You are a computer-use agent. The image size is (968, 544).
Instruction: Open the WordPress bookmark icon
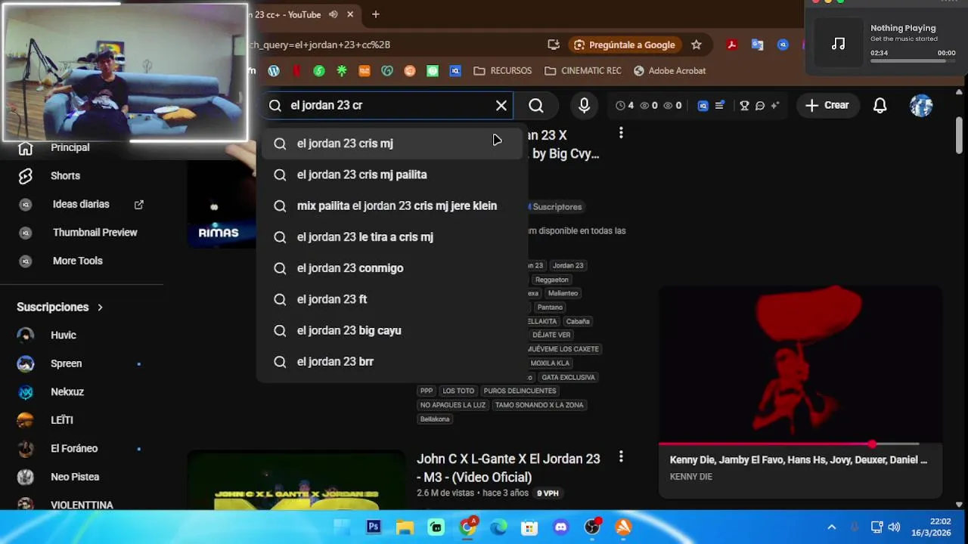pyautogui.click(x=274, y=70)
